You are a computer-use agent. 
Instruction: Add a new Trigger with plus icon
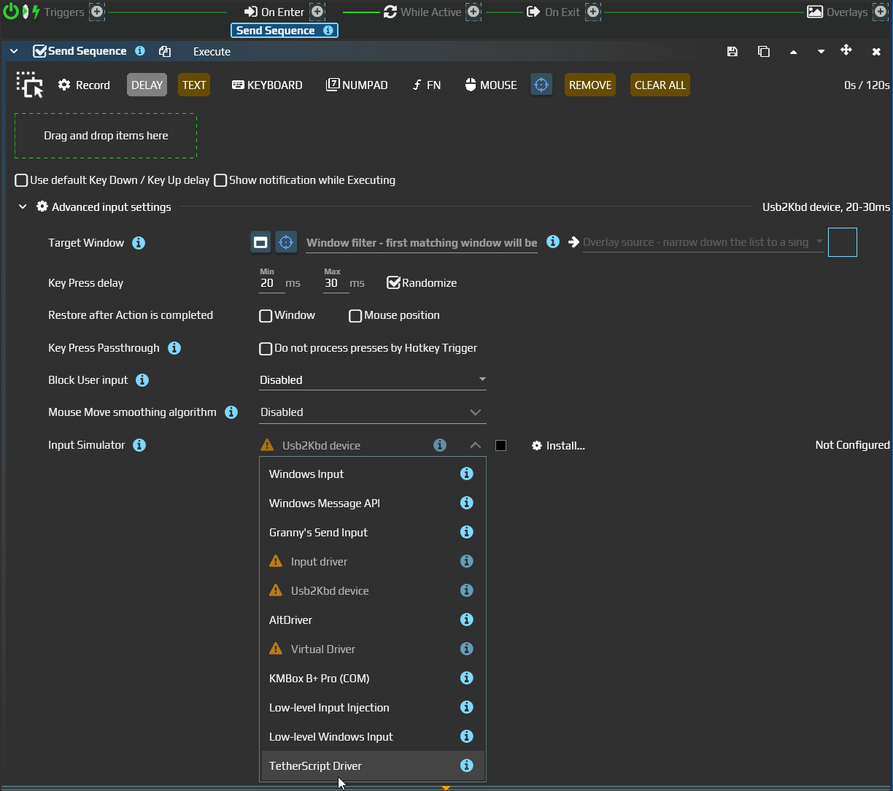pyautogui.click(x=96, y=12)
